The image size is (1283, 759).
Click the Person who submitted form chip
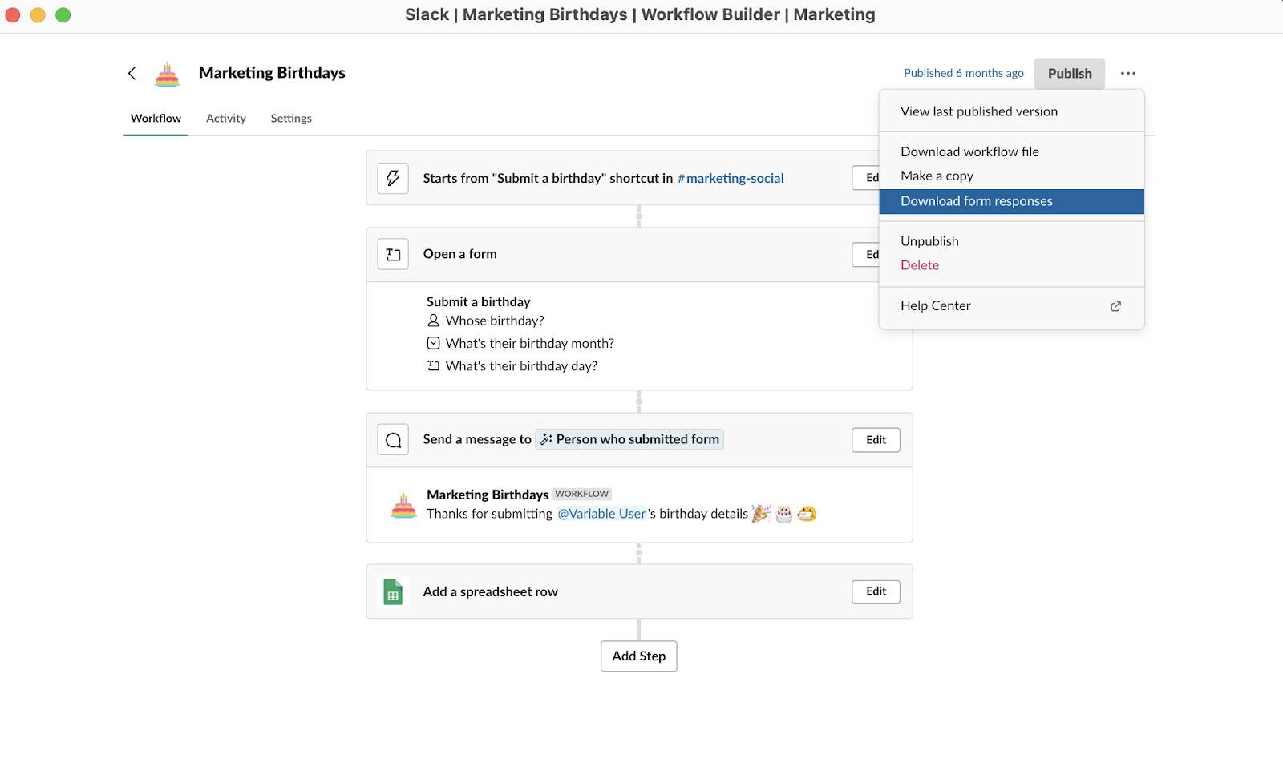[x=629, y=439]
